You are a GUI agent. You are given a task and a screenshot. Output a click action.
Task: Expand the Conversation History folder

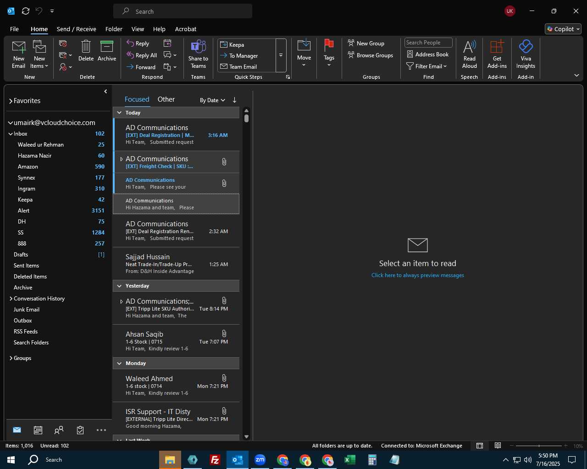pos(11,299)
